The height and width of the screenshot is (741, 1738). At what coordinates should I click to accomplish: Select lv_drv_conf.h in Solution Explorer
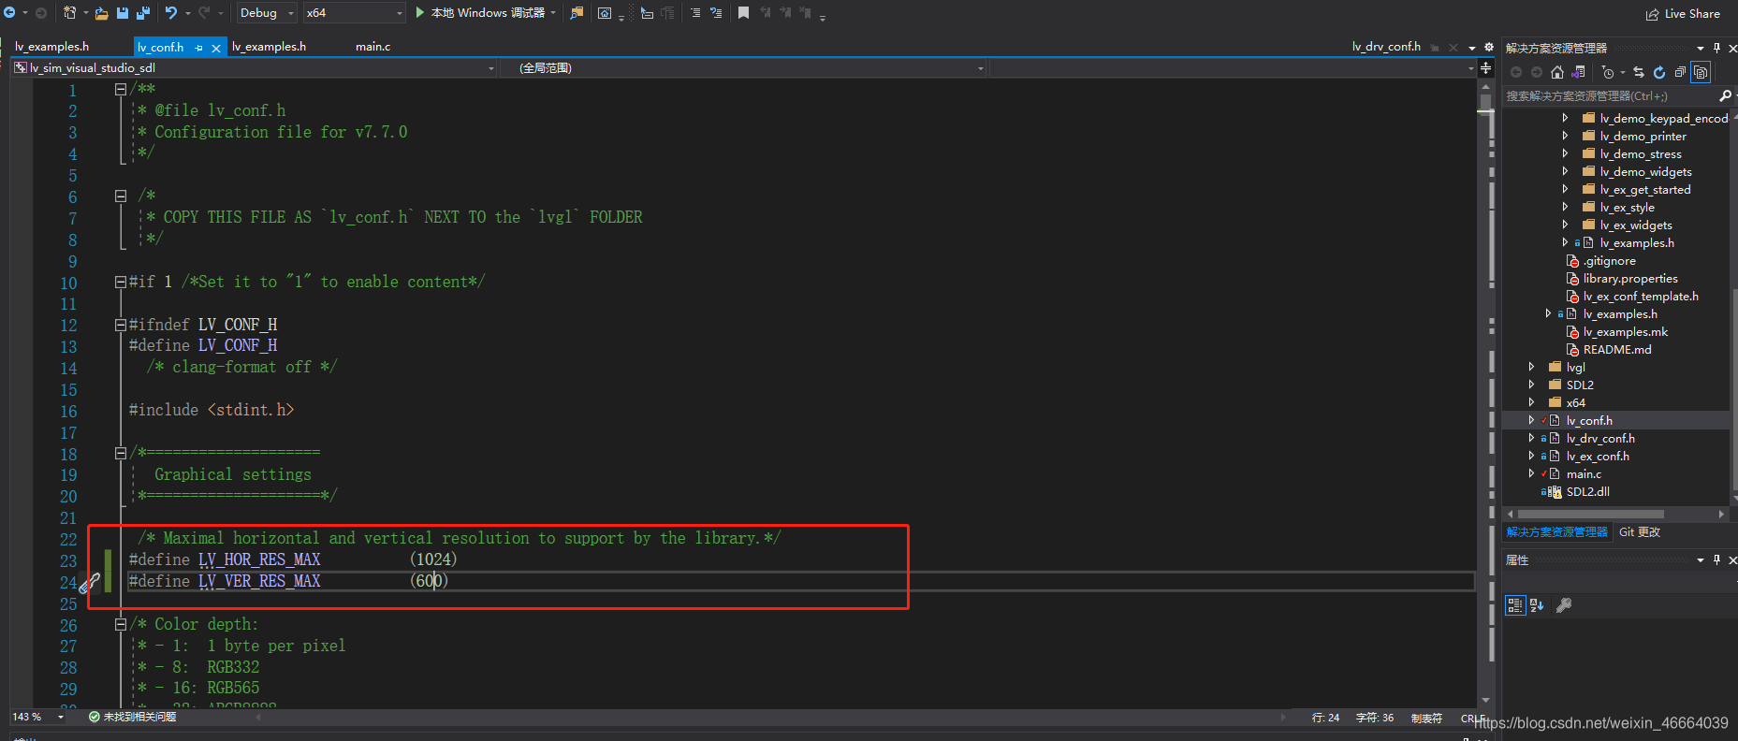click(1600, 439)
